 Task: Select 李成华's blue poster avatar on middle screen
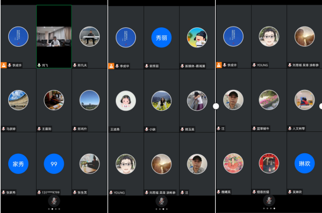[x=126, y=37]
